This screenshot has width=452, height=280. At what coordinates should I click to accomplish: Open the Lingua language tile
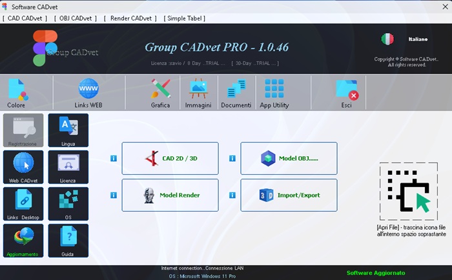coord(68,130)
